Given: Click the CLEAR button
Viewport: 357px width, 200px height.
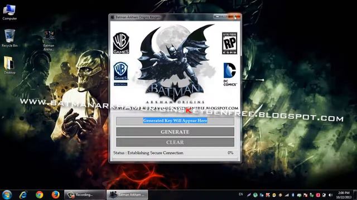Looking at the screenshot, I should [x=175, y=142].
